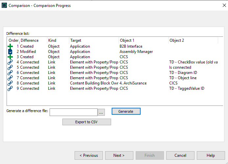Viewport: 228px width, 164px height.
Task: Click the link icon for row 4
Action: pyautogui.click(x=10, y=62)
